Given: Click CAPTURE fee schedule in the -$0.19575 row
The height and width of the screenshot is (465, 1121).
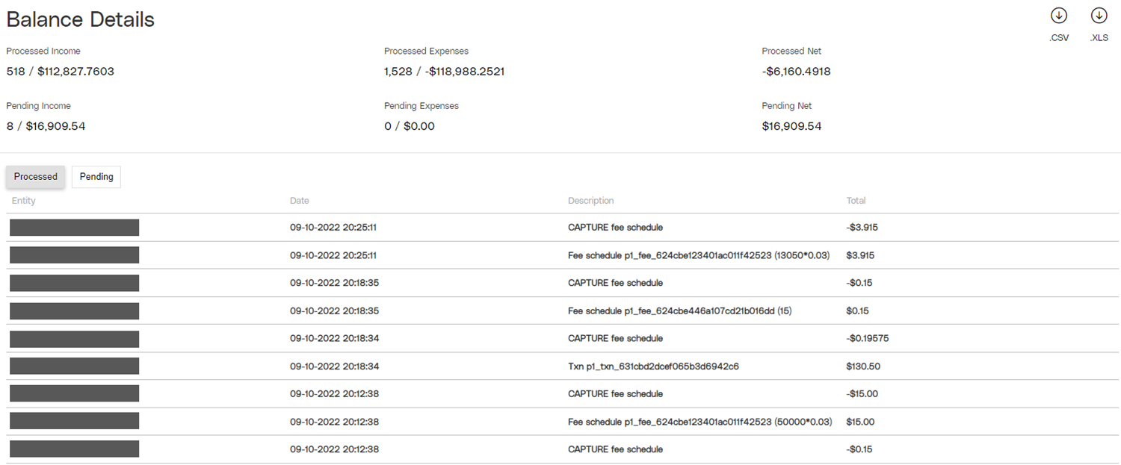Looking at the screenshot, I should [x=615, y=338].
